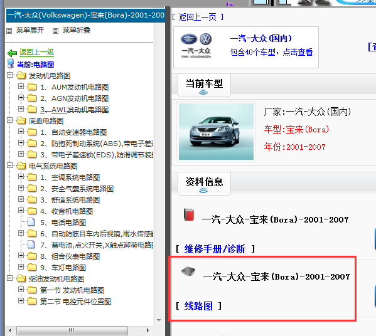Viewport: 376px width, 336px height.
Task: Click the horizontal scrollbar thumb
Action: coord(72,331)
